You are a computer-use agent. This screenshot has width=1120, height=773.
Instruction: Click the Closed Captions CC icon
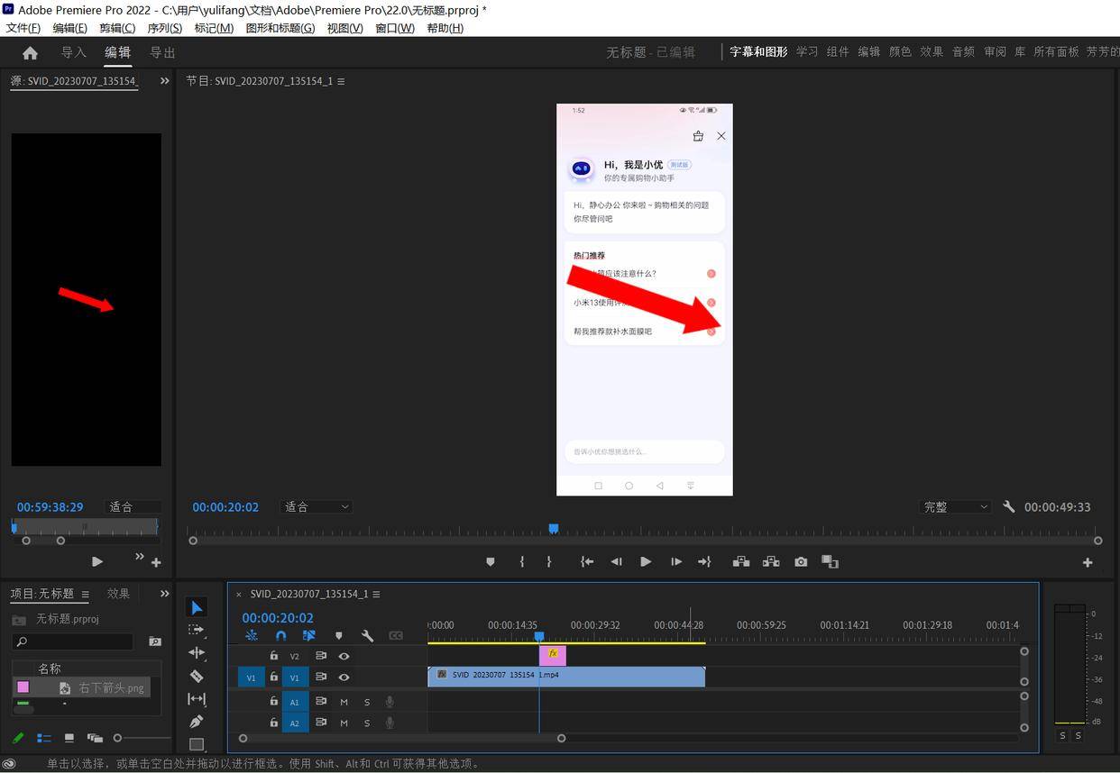(397, 635)
